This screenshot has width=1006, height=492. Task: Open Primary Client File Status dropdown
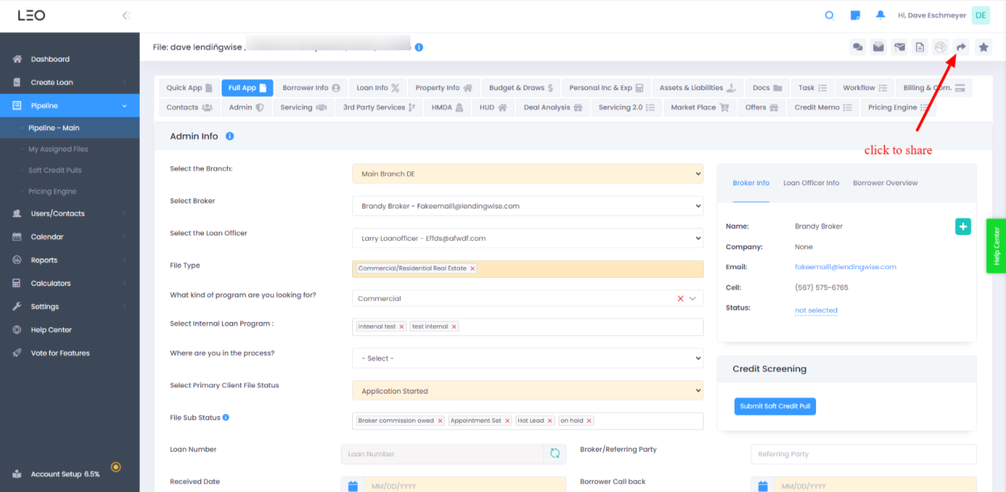[527, 391]
